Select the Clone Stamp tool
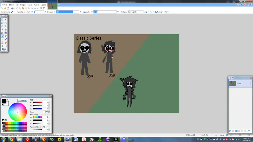 click(x=2, y=43)
